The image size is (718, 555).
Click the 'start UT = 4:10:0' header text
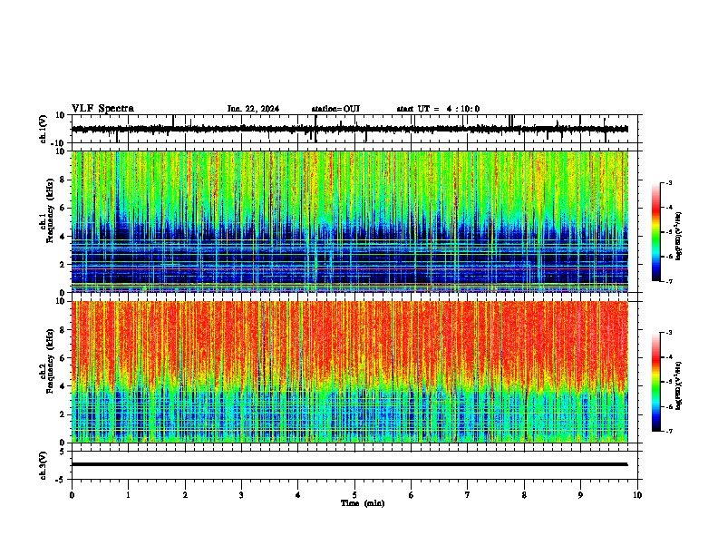(438, 109)
